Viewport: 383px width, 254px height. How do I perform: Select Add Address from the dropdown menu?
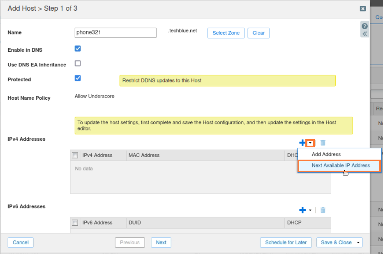(326, 154)
